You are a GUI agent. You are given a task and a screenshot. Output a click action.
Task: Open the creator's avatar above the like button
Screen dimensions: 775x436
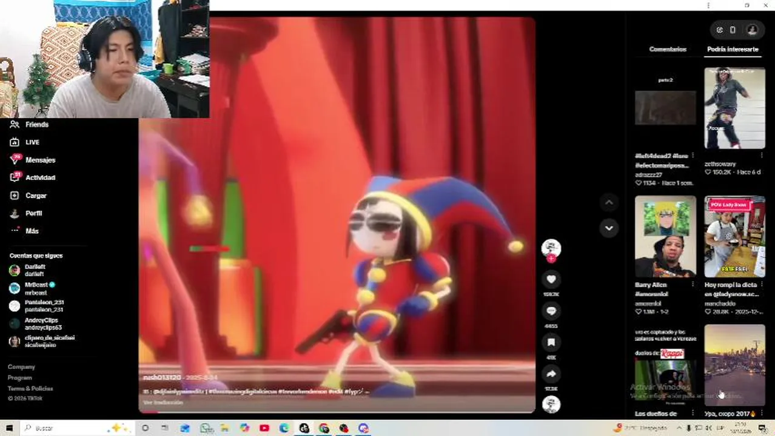click(x=551, y=247)
